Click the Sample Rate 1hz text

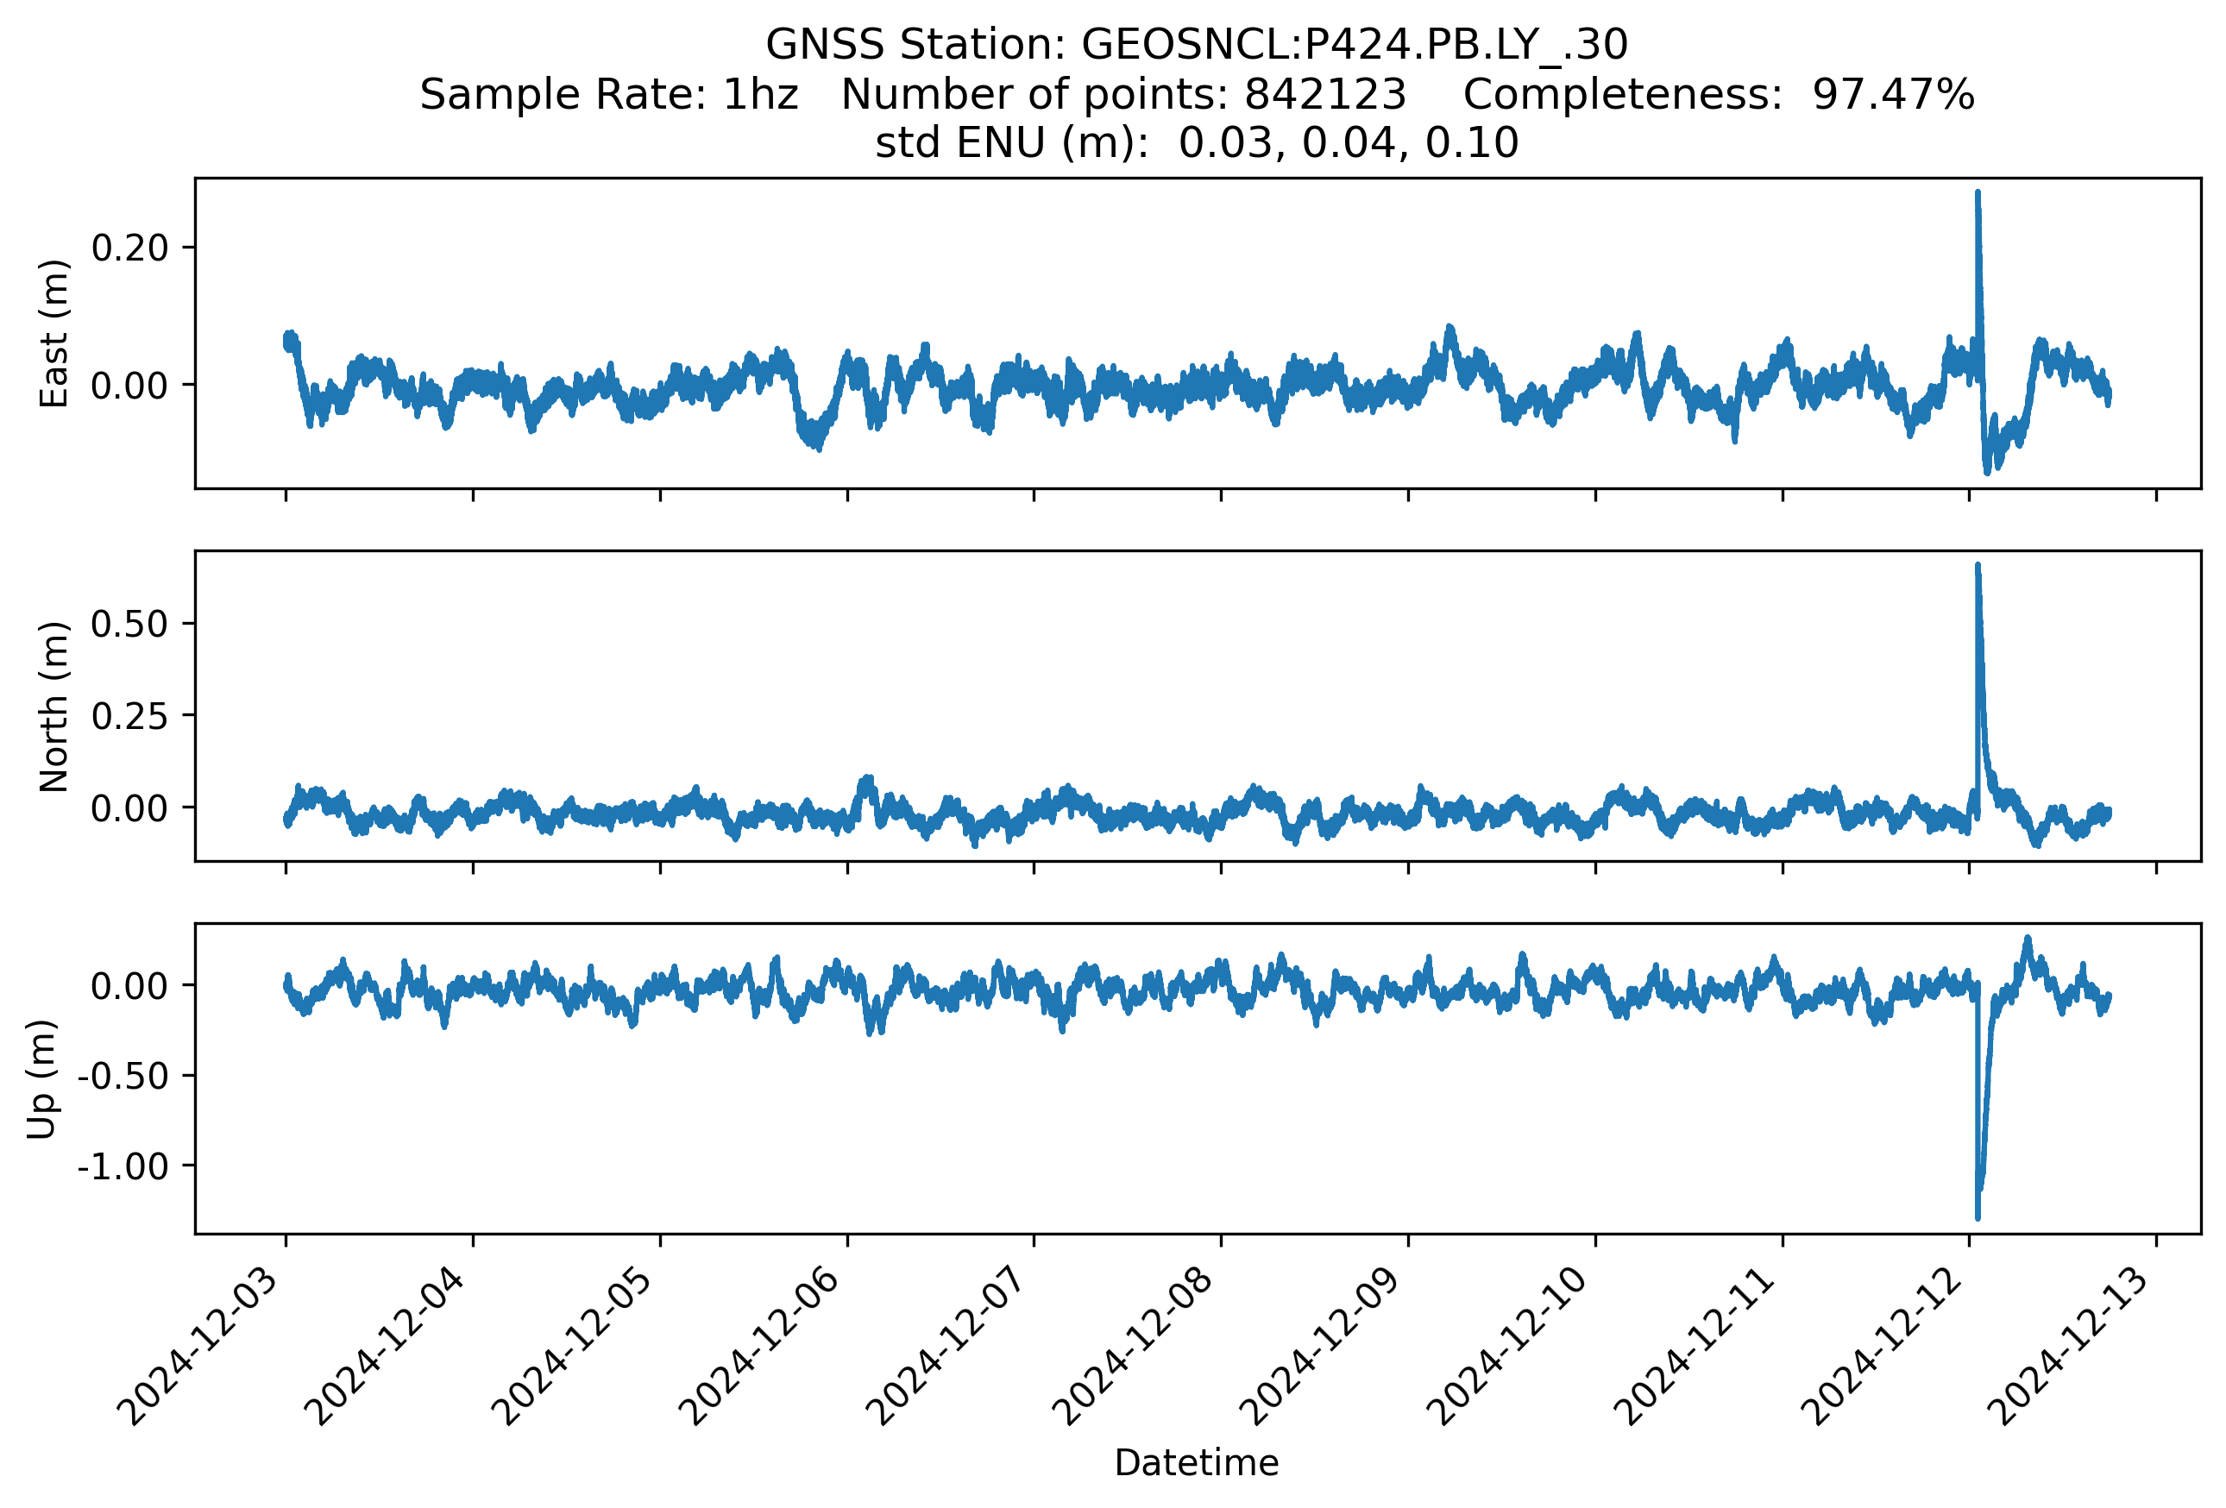tap(609, 95)
